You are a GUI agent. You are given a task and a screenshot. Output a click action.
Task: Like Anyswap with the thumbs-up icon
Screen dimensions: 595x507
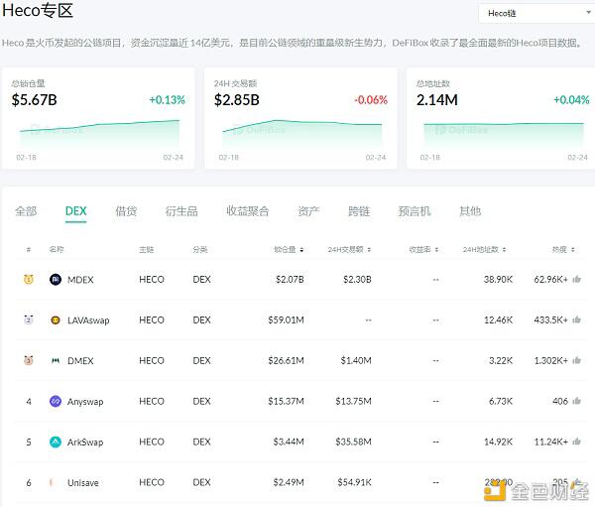[x=577, y=401]
